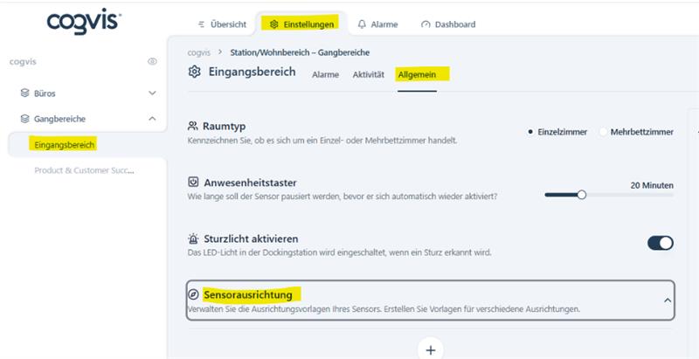Open the Dashboard tab

[x=447, y=24]
